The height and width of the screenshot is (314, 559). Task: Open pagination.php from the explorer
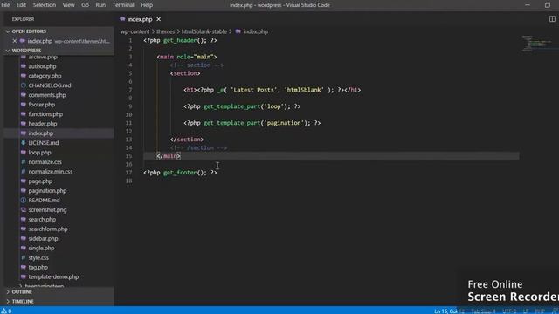tap(47, 191)
